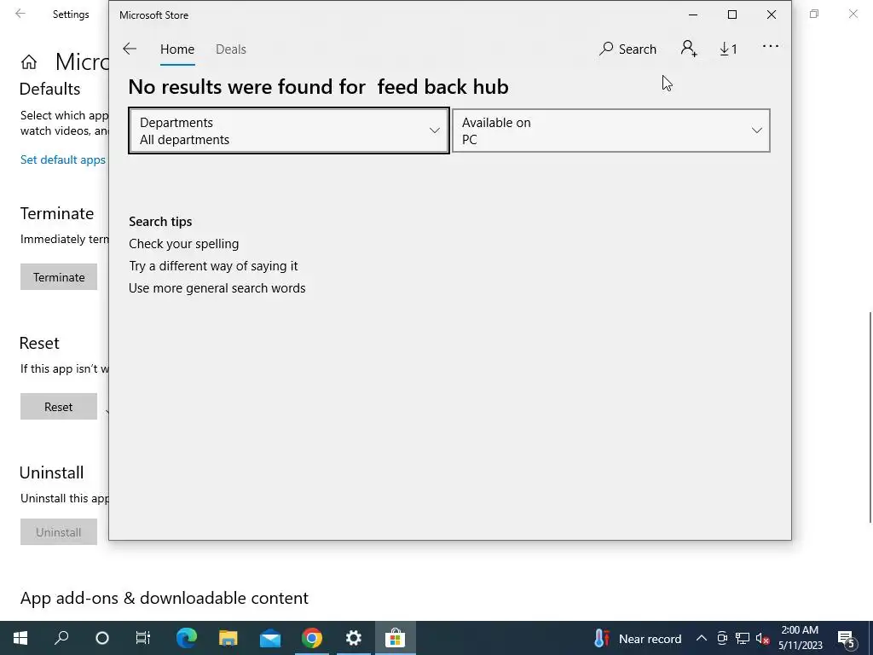Open network status tray icon
Viewport: 873px width, 655px height.
(x=743, y=638)
